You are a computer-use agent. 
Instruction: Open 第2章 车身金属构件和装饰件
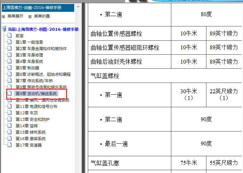(41, 49)
